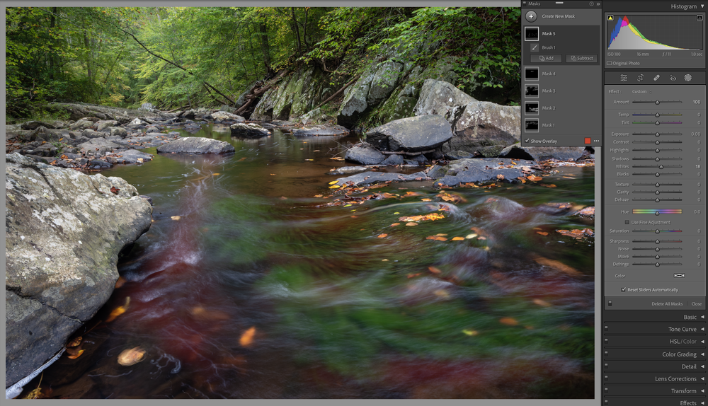
Task: Click the Brush 1 component icon
Action: click(x=534, y=47)
